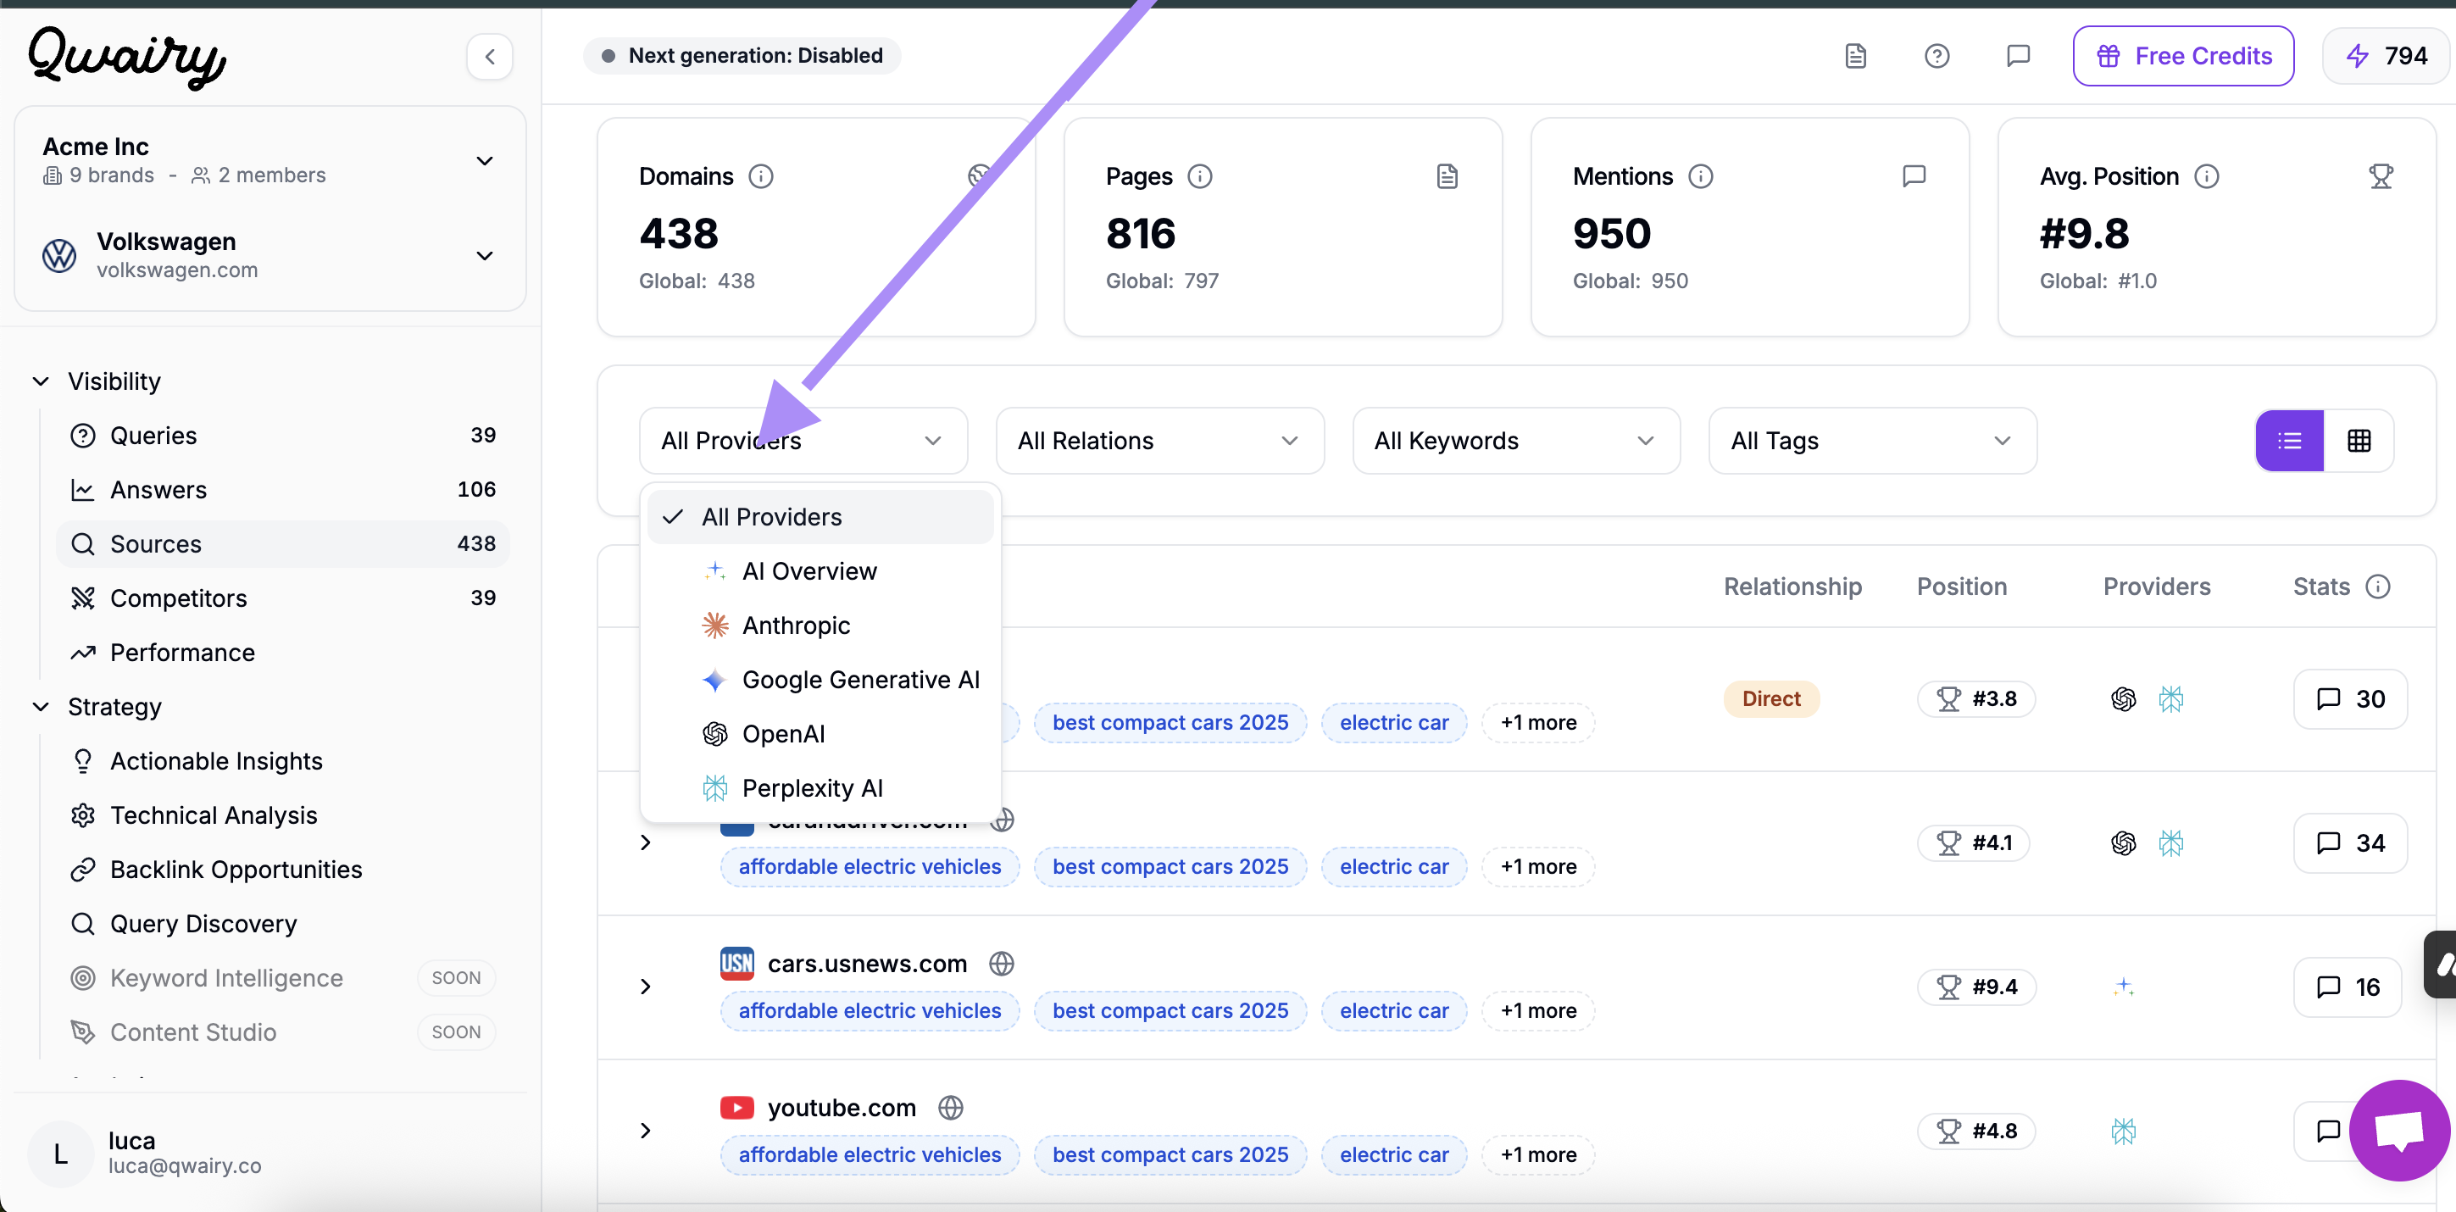Image resolution: width=2456 pixels, height=1212 pixels.
Task: Click 'affordable electric vehicles' tag in youtube.com row
Action: pyautogui.click(x=870, y=1154)
